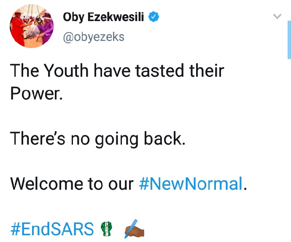Click the sentence "There's no going back."
The width and height of the screenshot is (291, 242).
(97, 138)
